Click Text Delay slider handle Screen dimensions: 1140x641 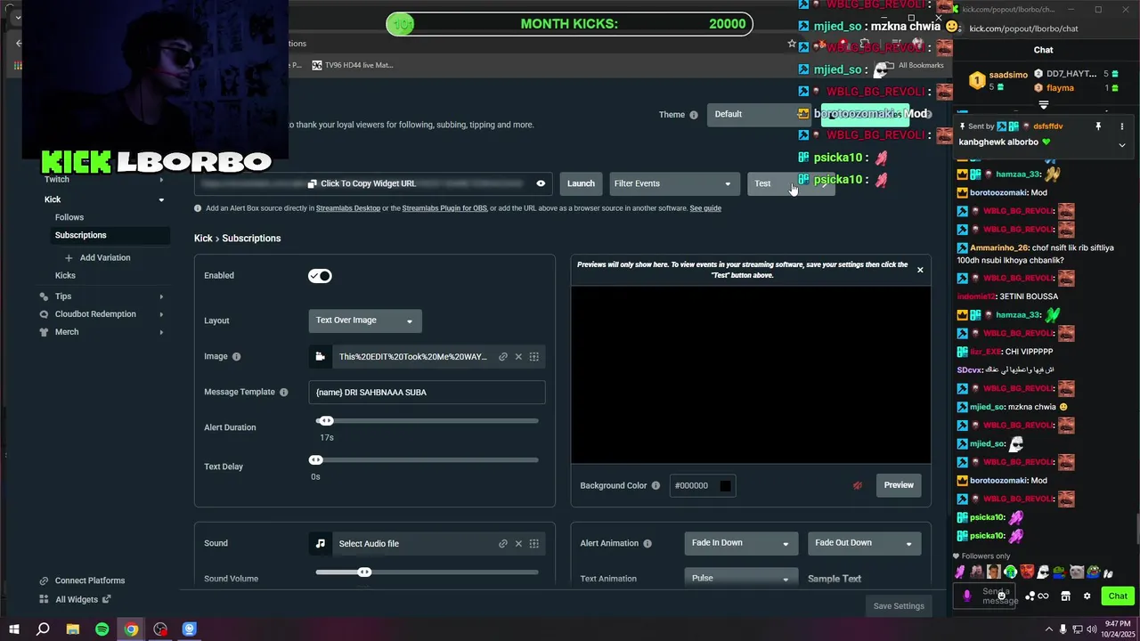tap(315, 460)
